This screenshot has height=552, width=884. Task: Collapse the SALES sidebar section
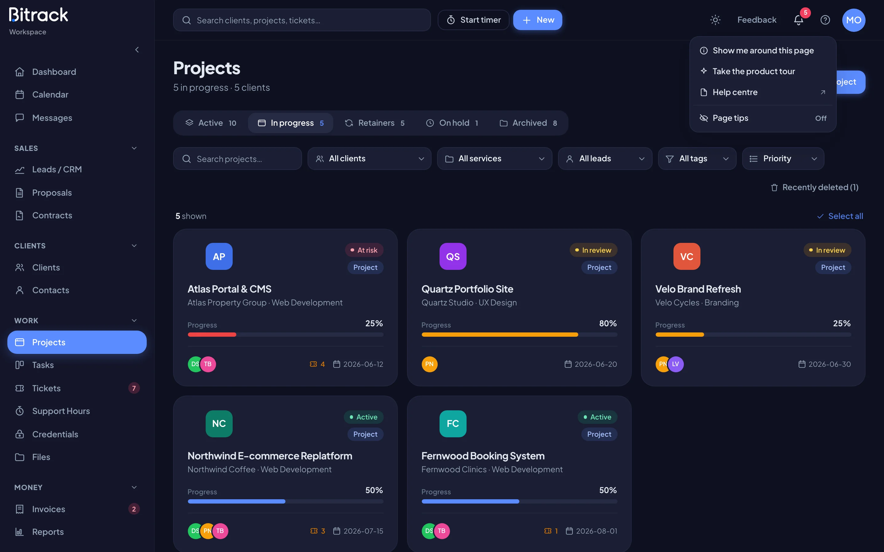(134, 148)
